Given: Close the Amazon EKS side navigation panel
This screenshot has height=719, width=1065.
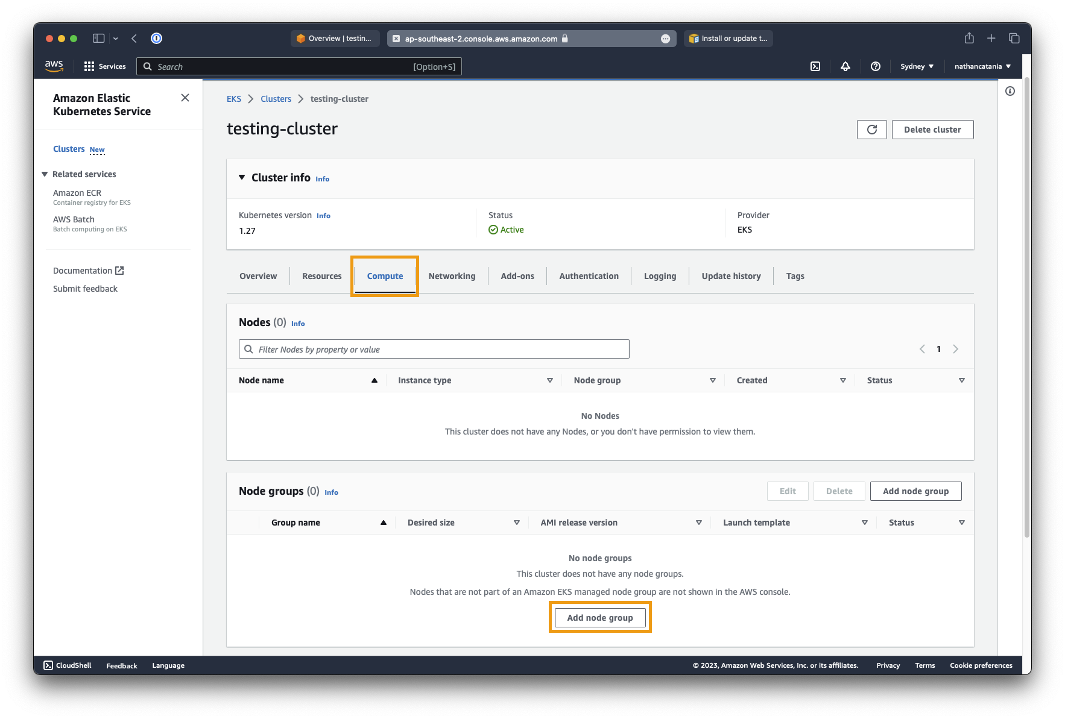Looking at the screenshot, I should (185, 98).
